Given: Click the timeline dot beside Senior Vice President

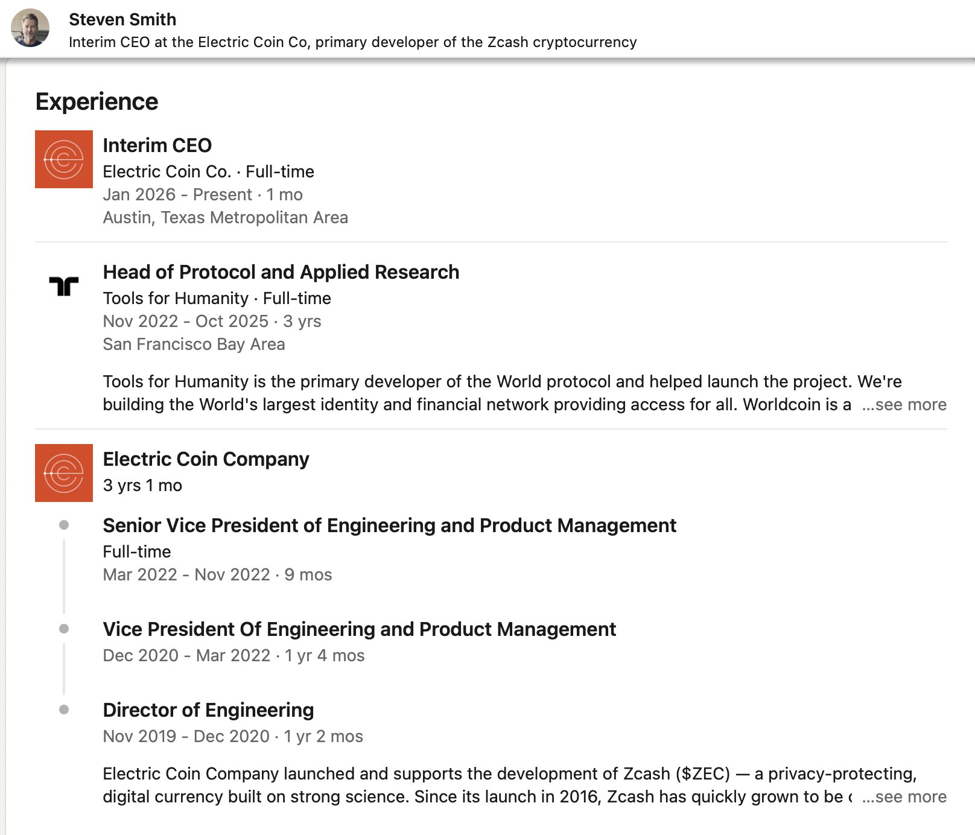Looking at the screenshot, I should pyautogui.click(x=64, y=525).
